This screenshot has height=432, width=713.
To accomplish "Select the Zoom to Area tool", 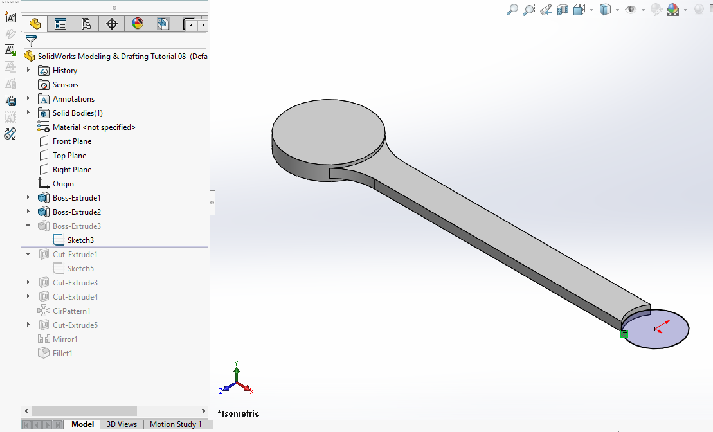I will point(529,10).
